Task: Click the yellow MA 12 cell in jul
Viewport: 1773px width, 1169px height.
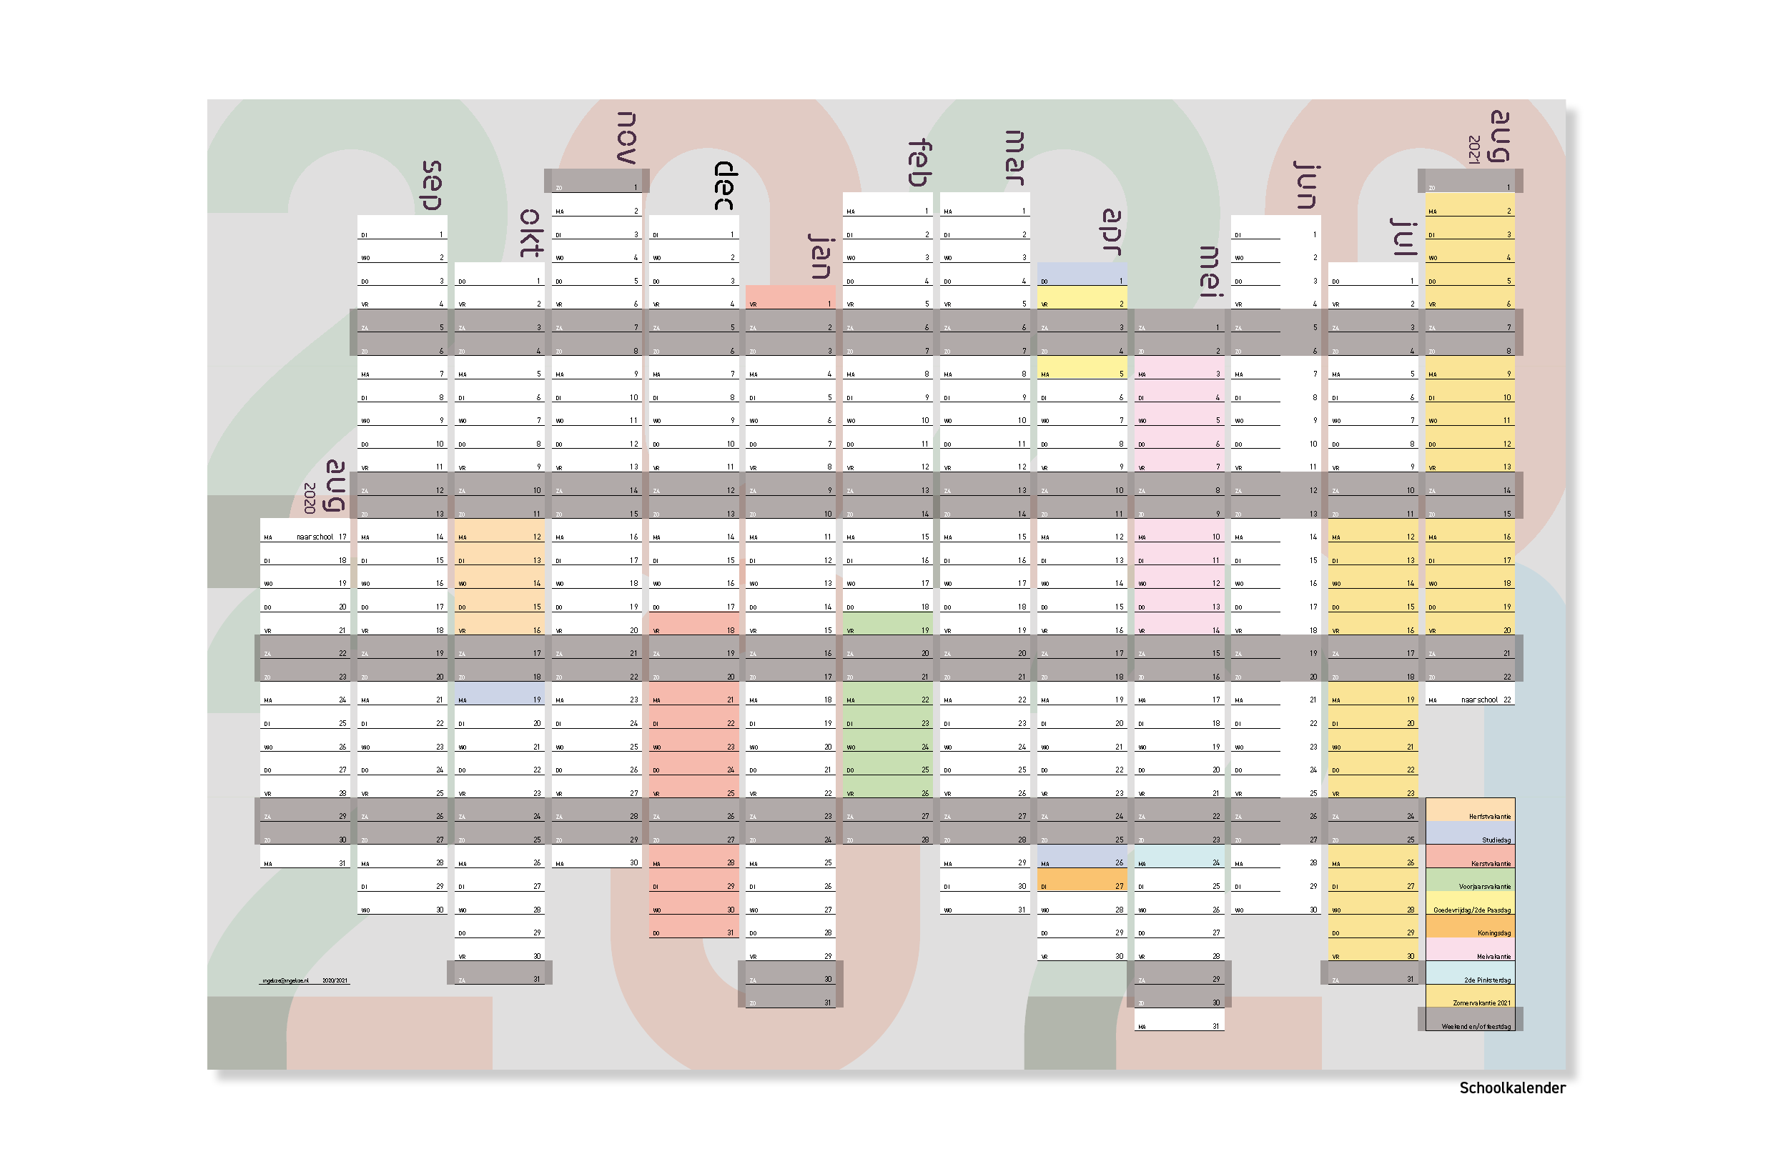Action: coord(1373,531)
